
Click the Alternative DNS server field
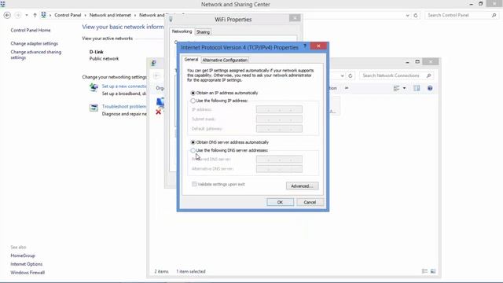(279, 169)
